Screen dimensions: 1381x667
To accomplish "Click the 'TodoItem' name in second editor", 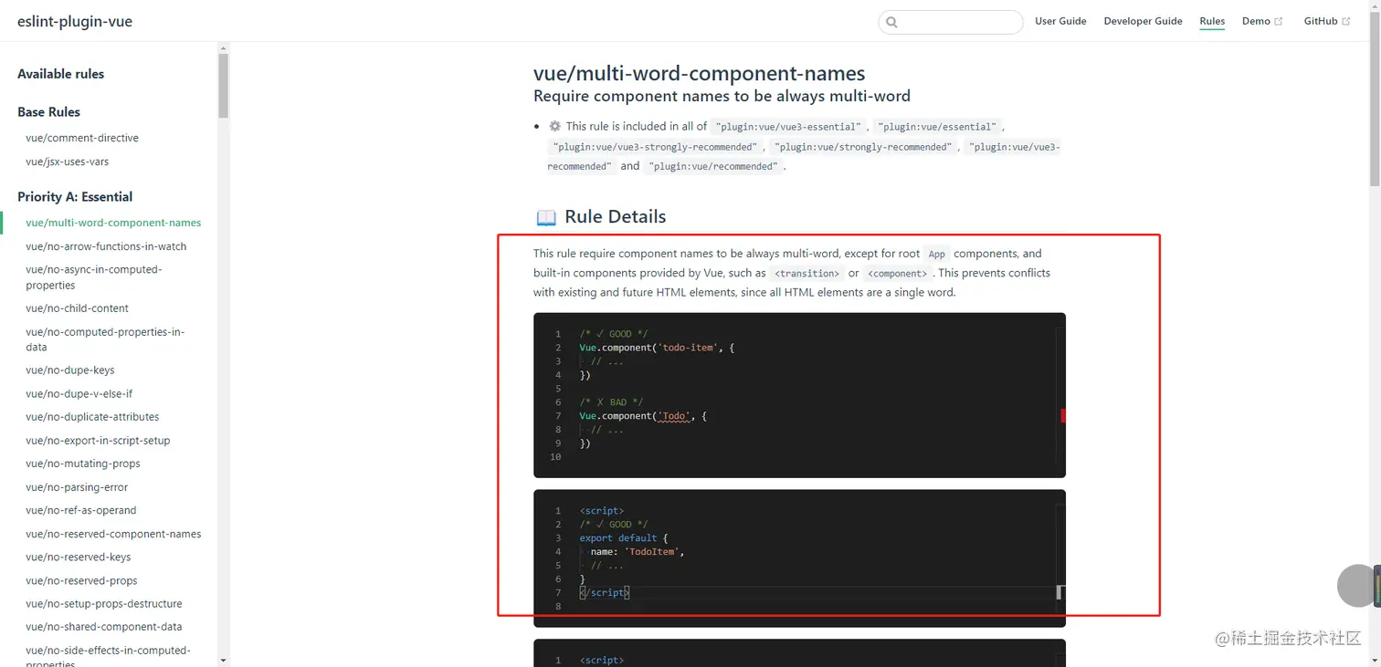I will point(652,552).
